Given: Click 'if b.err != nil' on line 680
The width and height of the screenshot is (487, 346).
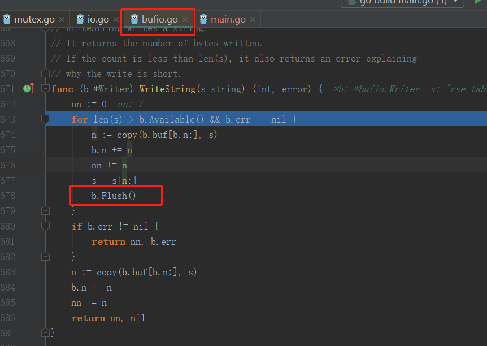Looking at the screenshot, I should (110, 226).
